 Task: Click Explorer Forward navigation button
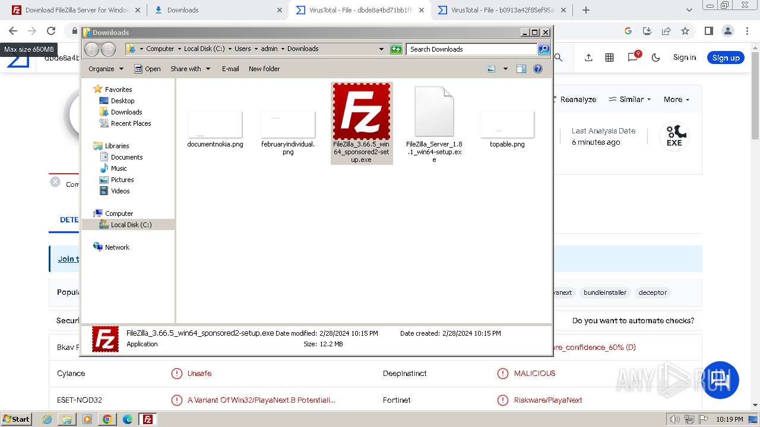point(108,49)
